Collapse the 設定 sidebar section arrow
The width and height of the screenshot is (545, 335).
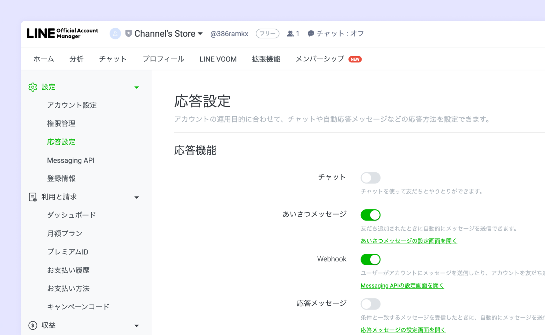pyautogui.click(x=137, y=87)
